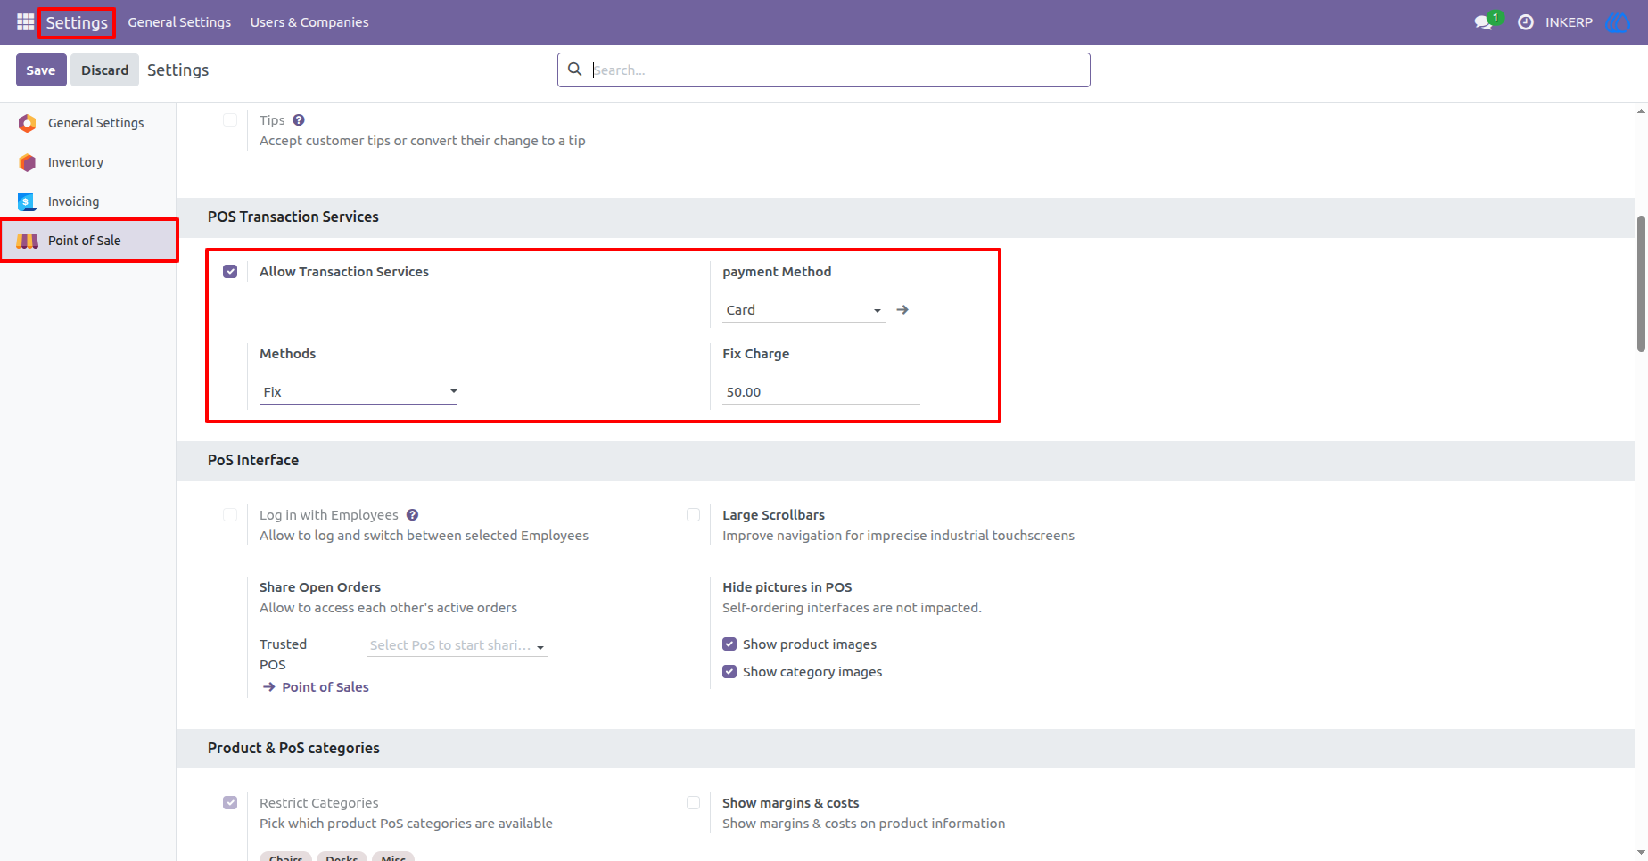Click the Invoicing sidebar icon

click(28, 201)
